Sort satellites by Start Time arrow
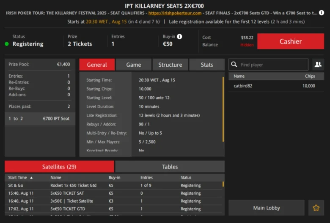The height and width of the screenshot is (223, 330). coord(31,178)
